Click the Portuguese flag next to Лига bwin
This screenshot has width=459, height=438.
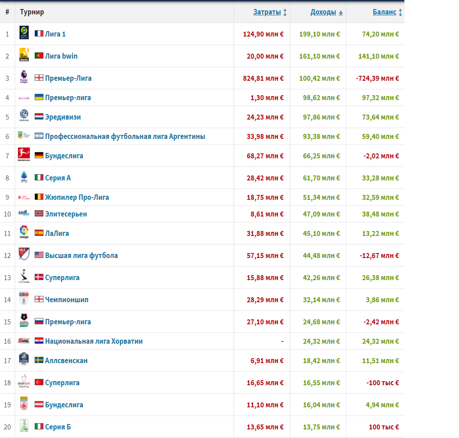point(39,55)
